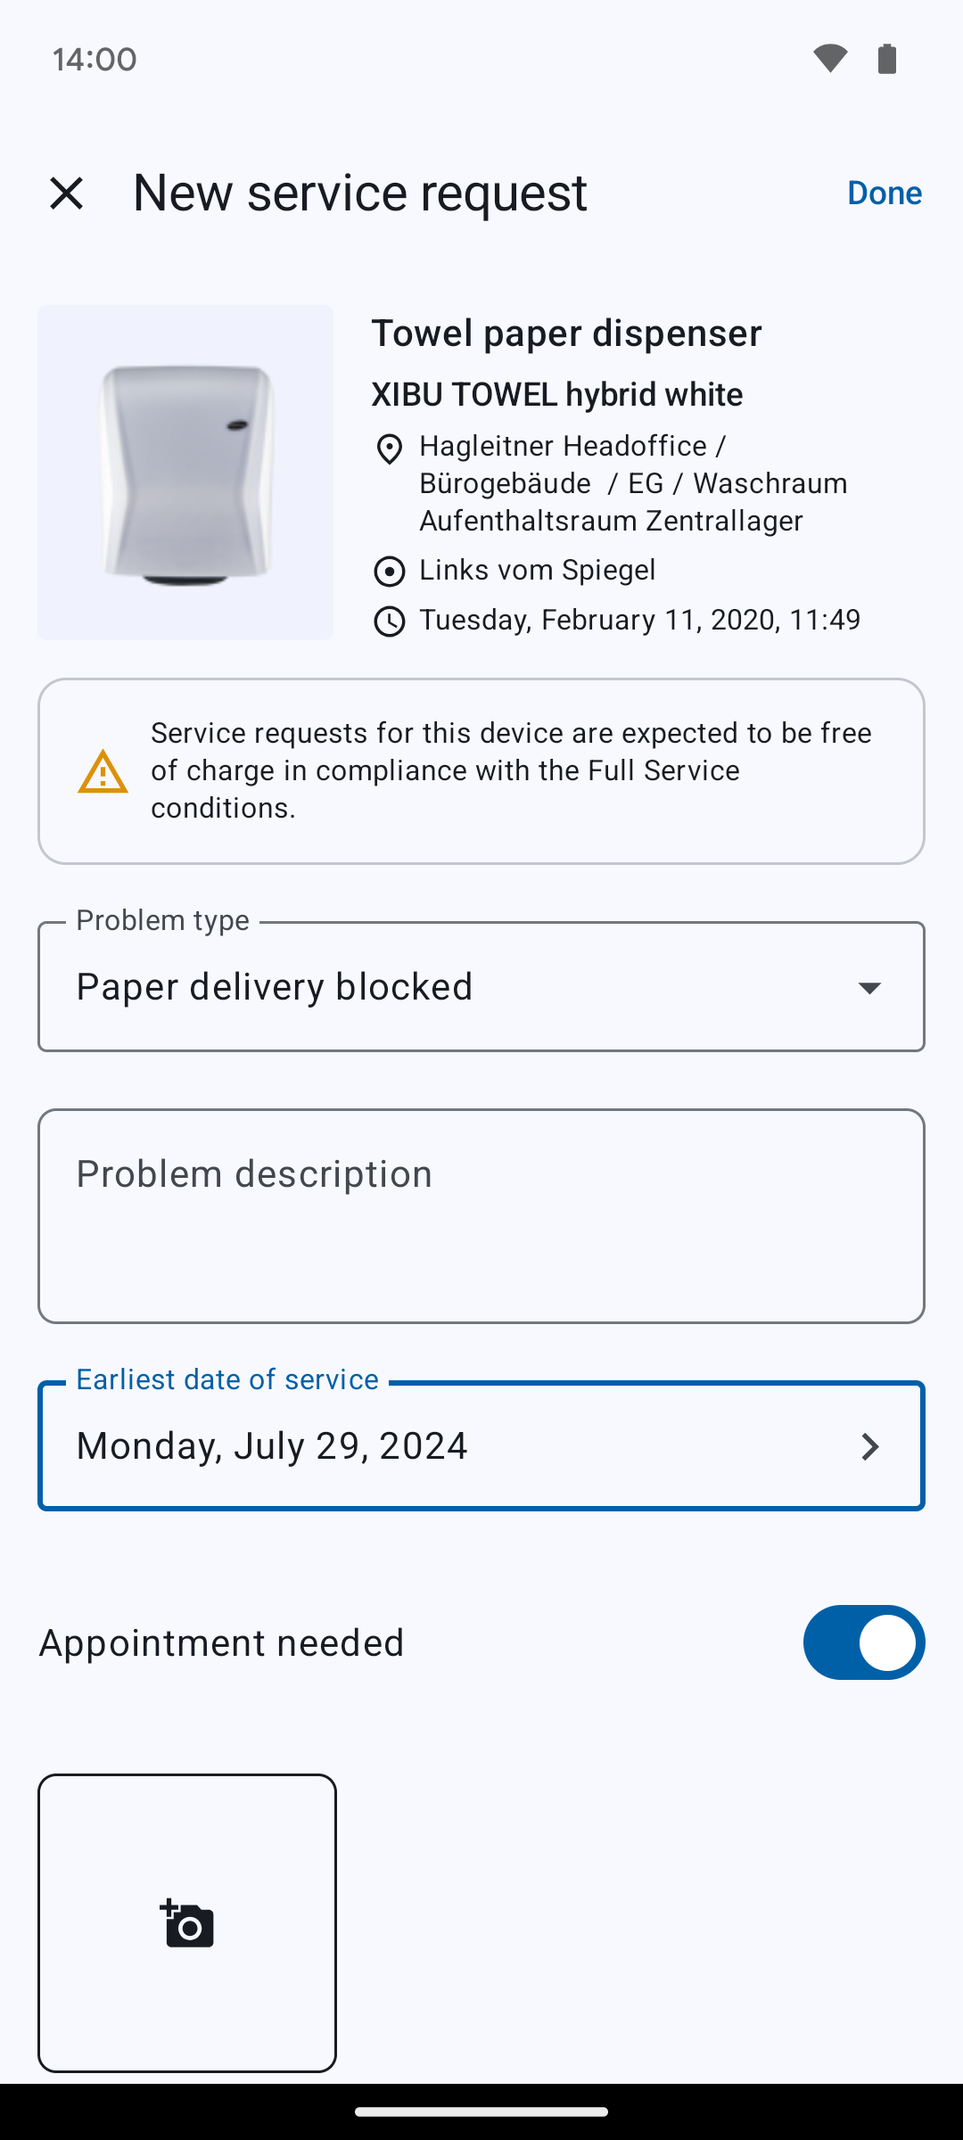Viewport: 963px width, 2140px height.
Task: Tap Done to submit the request
Action: pos(884,193)
